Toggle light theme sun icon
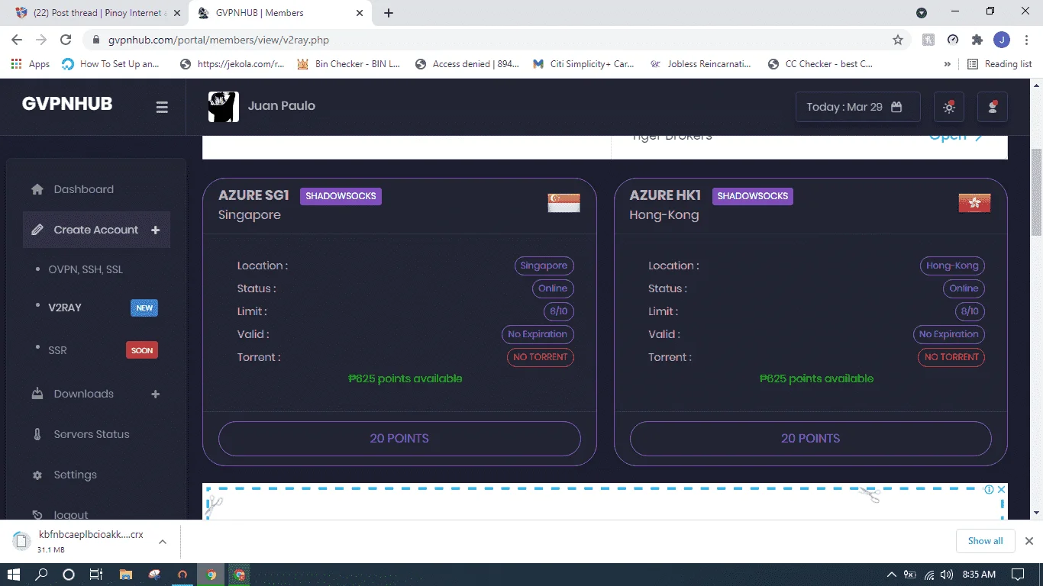Viewport: 1043px width, 586px height. pos(949,107)
